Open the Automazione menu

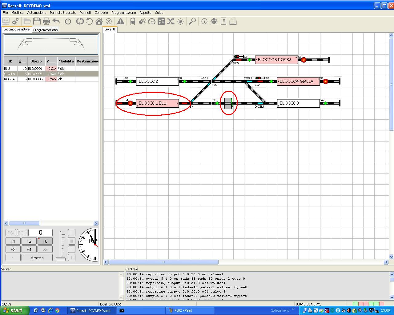(x=37, y=13)
